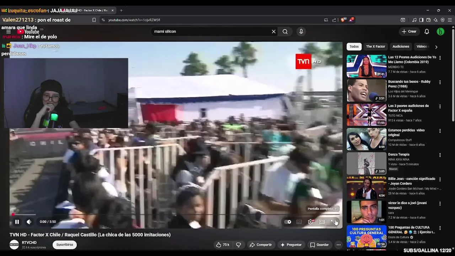Screen dimensions: 455x256
Task: Show more filter chips with right arrow
Action: (x=436, y=47)
